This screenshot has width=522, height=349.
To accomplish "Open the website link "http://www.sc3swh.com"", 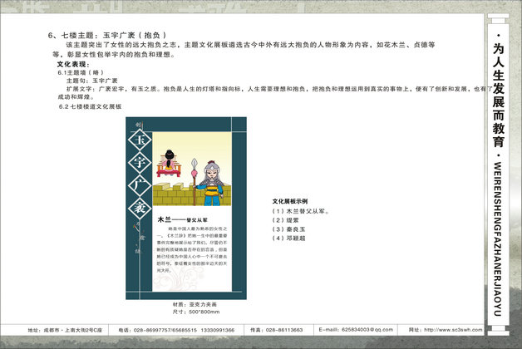I will [453, 330].
